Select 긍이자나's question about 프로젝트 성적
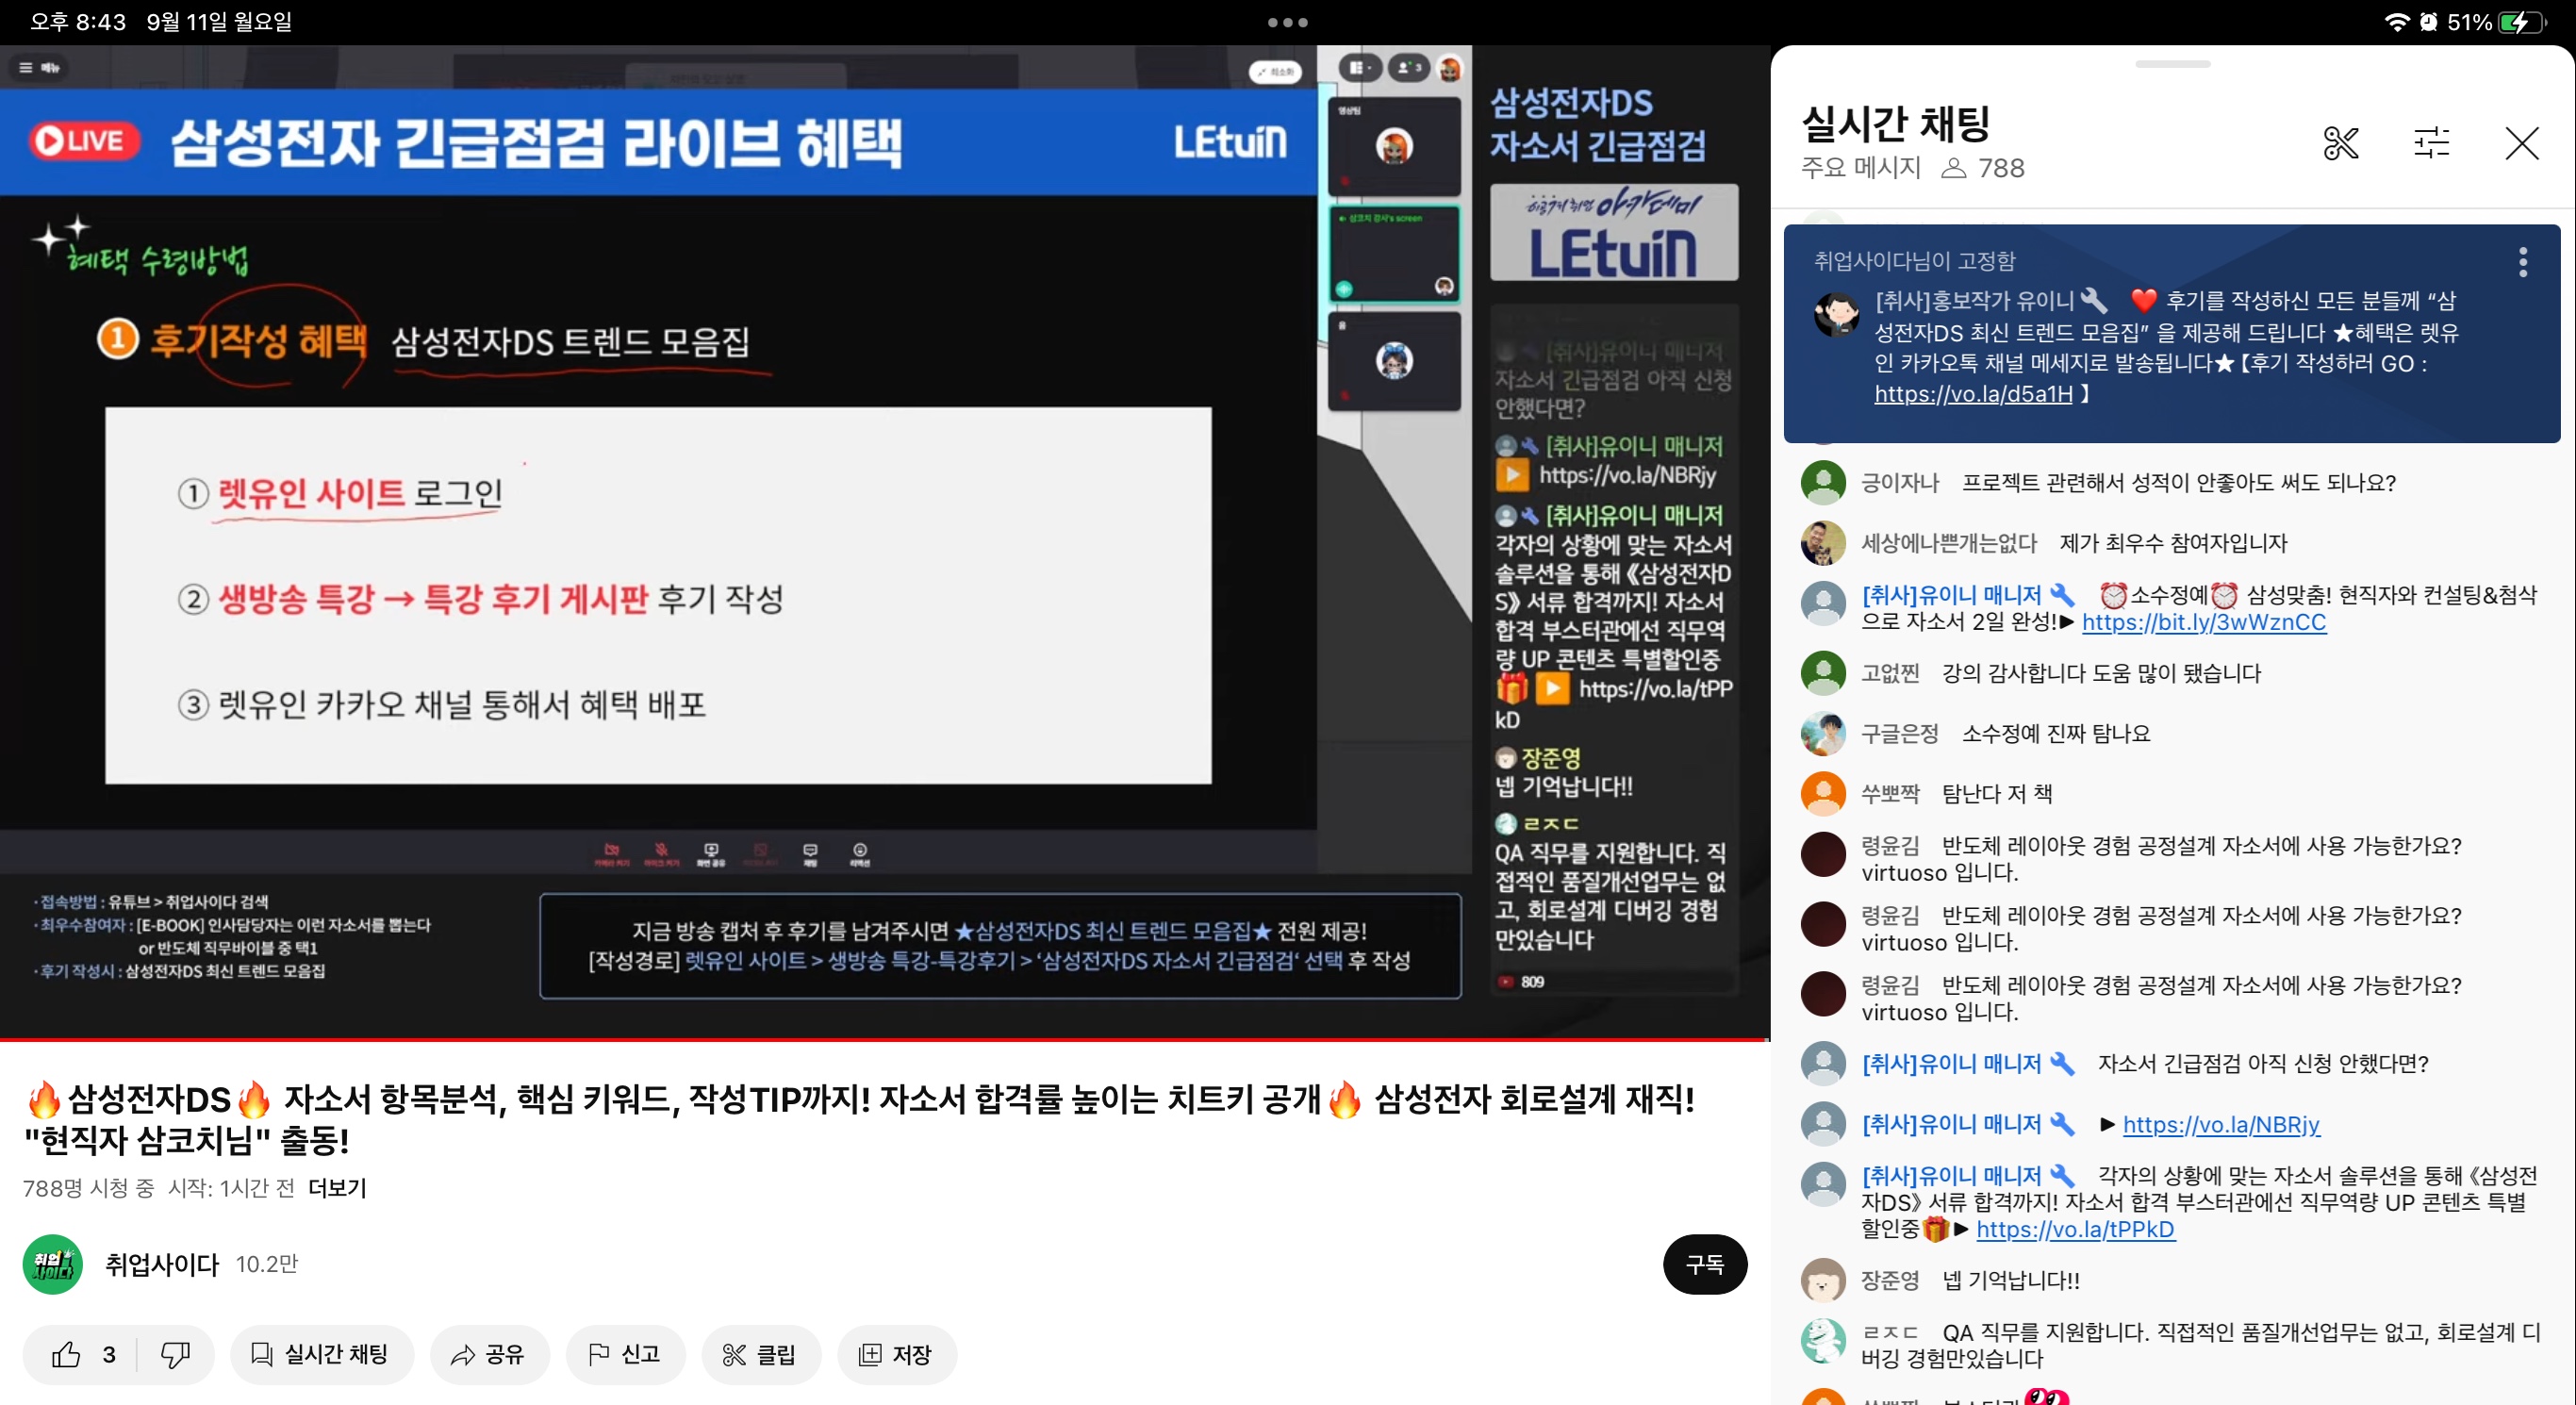This screenshot has height=1405, width=2576. pyautogui.click(x=2179, y=483)
